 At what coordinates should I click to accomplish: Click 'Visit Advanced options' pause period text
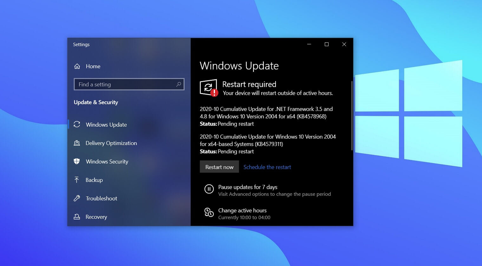pos(275,194)
